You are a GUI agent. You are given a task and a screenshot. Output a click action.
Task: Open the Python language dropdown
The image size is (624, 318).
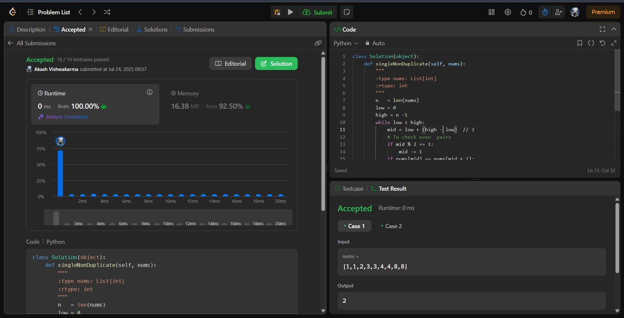coord(346,43)
